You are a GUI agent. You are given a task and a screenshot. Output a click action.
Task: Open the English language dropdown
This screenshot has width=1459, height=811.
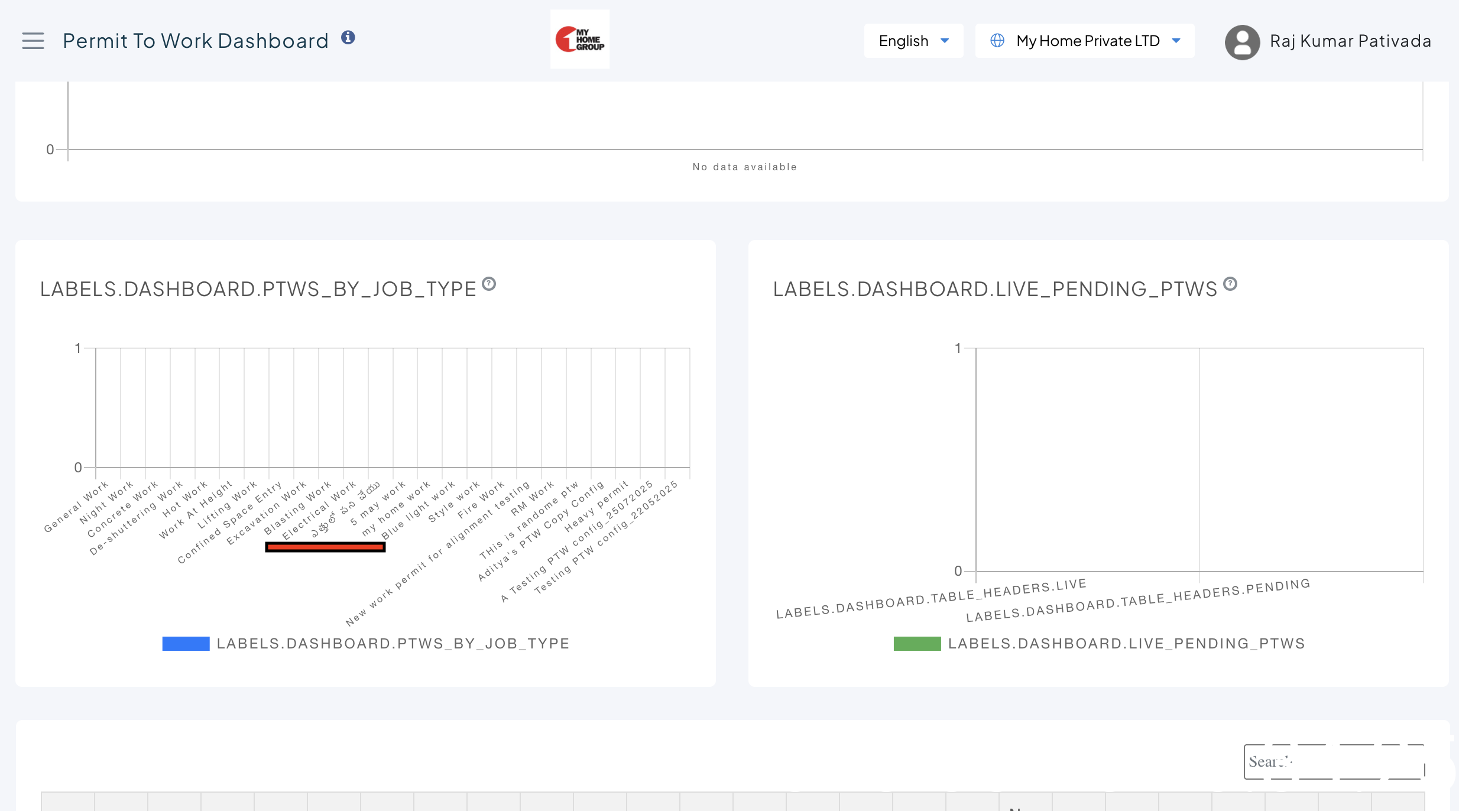click(903, 41)
